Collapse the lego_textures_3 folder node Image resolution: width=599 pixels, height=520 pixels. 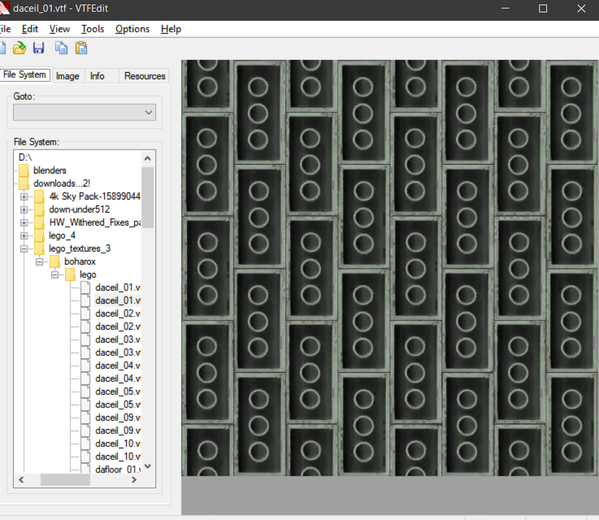(x=23, y=248)
